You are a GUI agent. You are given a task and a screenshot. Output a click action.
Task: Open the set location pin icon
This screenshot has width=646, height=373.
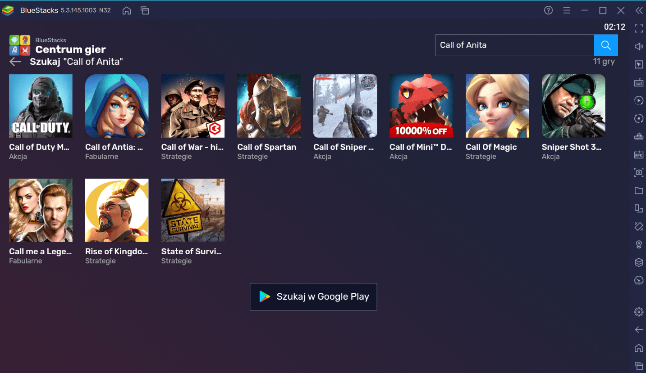point(639,244)
